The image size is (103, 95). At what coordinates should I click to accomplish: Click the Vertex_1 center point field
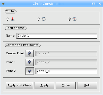[x=66, y=54]
